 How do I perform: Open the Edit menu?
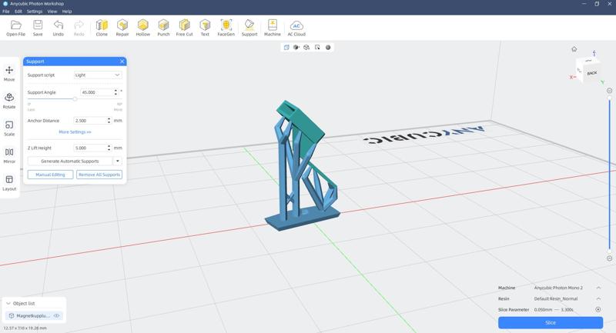(18, 12)
